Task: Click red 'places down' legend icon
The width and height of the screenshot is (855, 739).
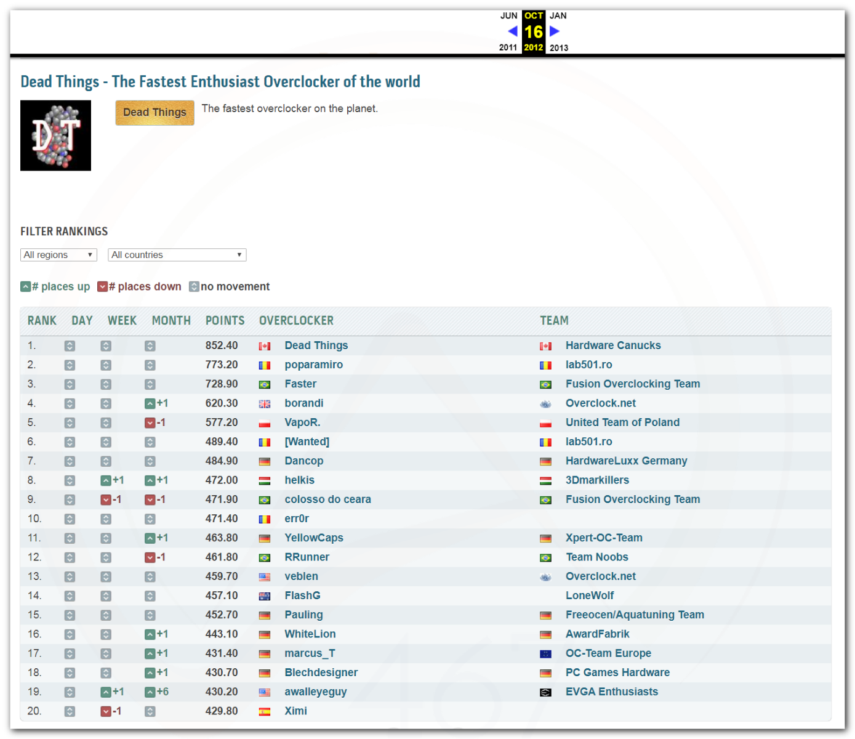Action: coord(103,286)
